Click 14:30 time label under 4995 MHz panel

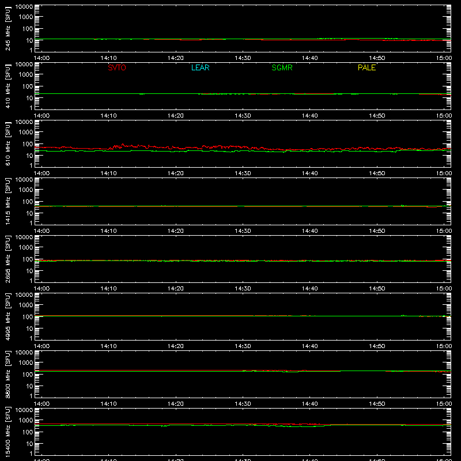243,346
